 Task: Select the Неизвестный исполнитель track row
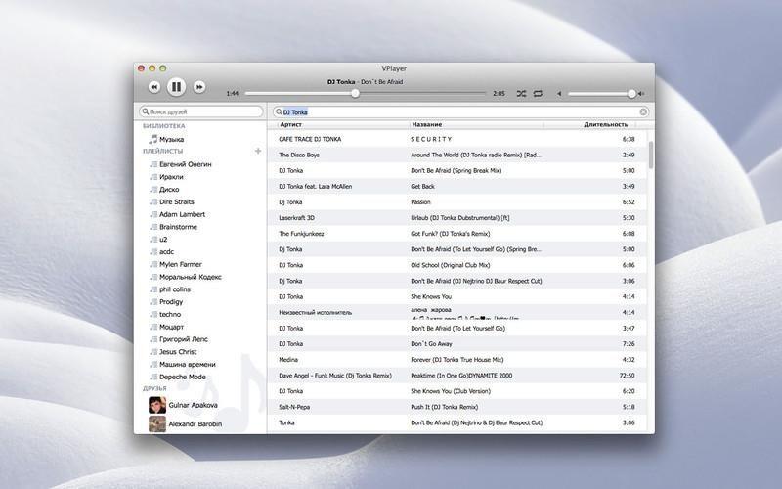click(456, 312)
